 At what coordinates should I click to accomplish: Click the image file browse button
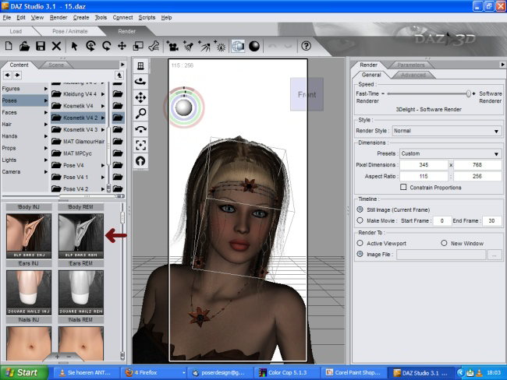[494, 255]
